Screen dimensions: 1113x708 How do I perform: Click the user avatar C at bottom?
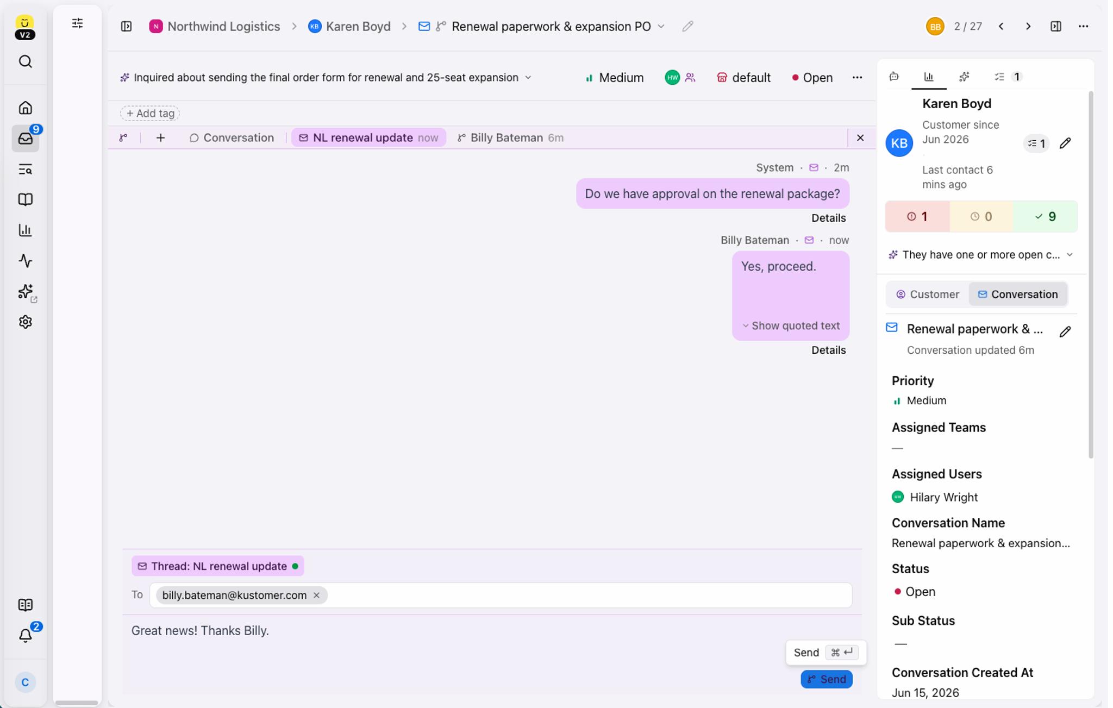[25, 682]
